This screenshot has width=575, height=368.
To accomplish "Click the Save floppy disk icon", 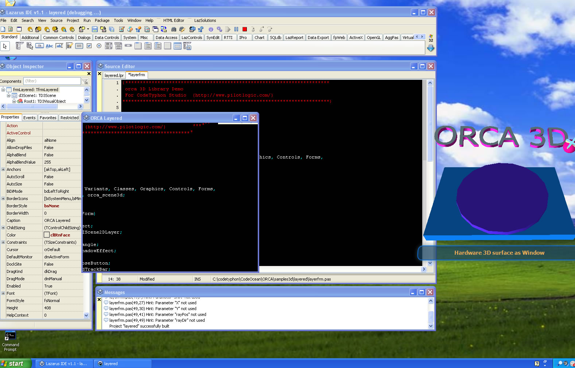I will pos(95,29).
